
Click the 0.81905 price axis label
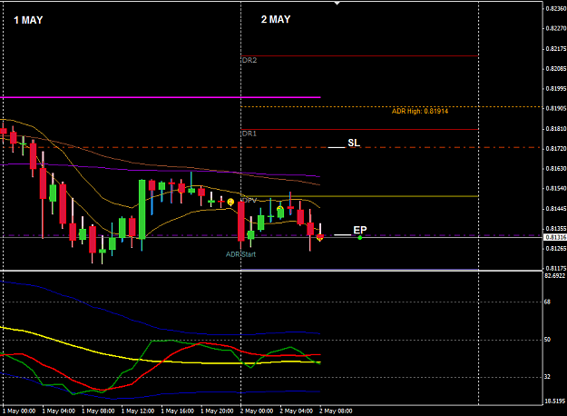556,108
